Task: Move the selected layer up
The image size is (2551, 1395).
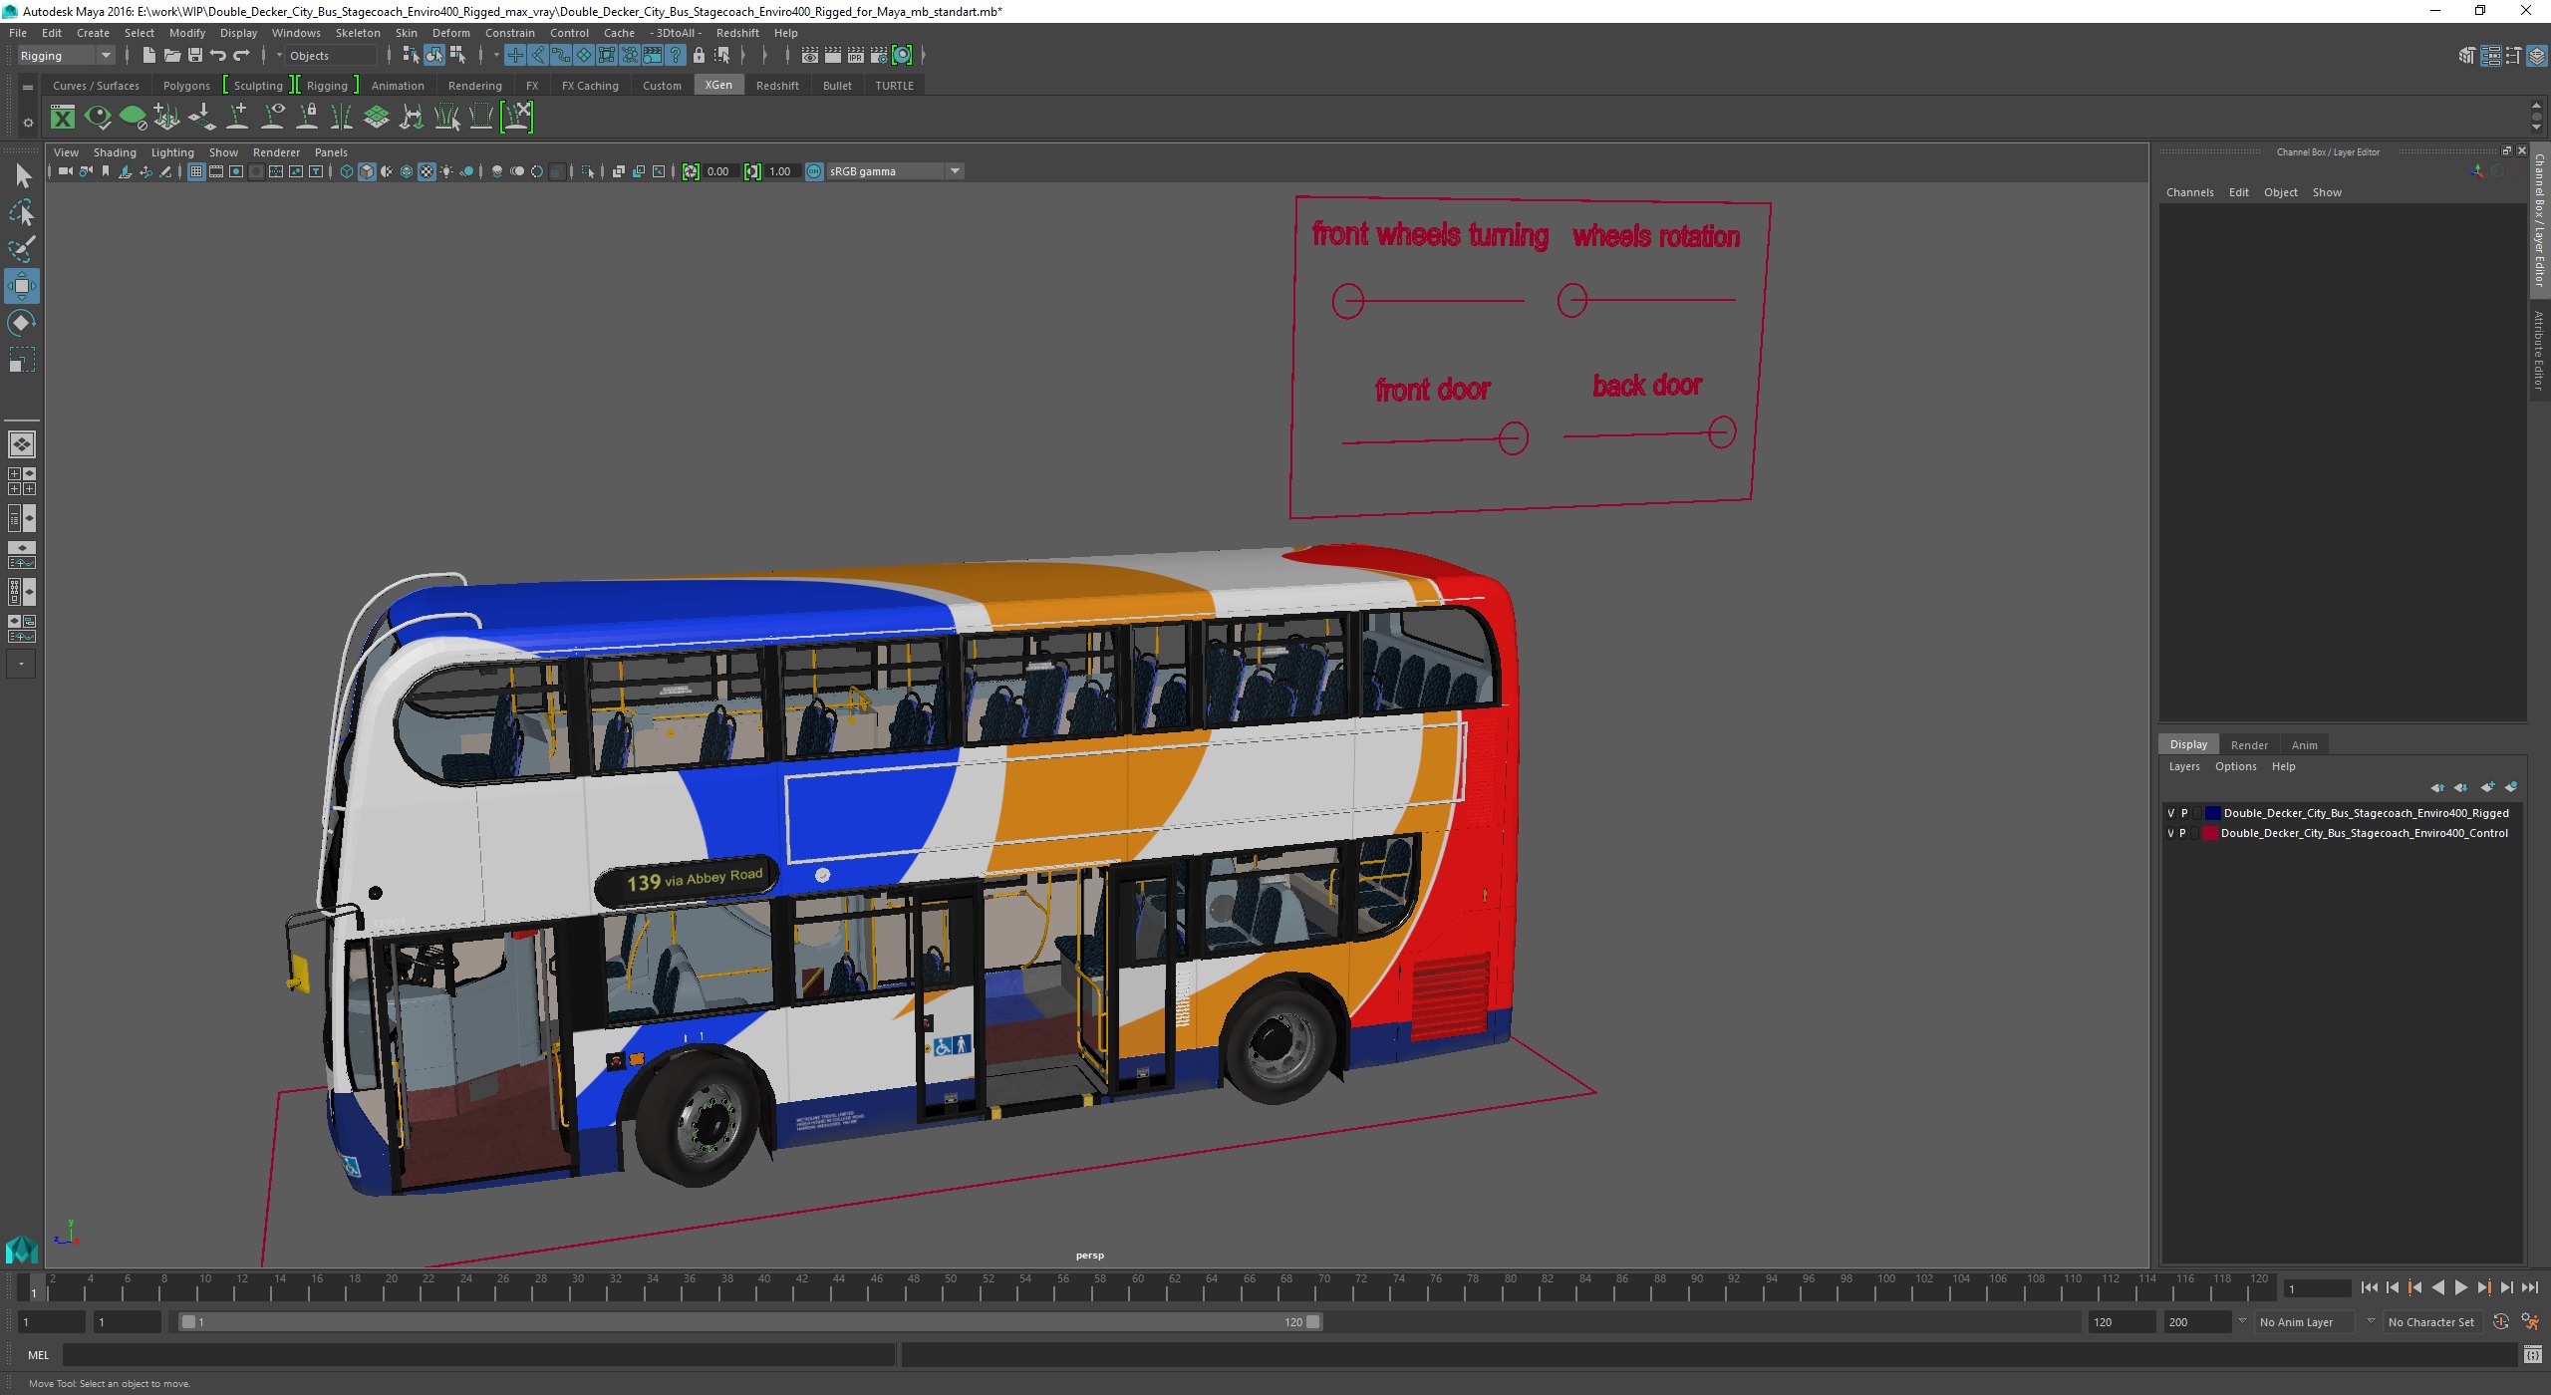Action: 2437,787
